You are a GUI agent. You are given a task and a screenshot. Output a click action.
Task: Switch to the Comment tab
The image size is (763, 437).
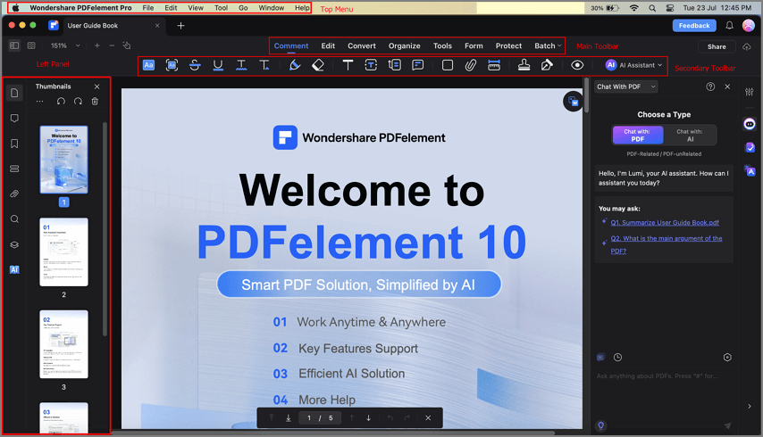(291, 45)
